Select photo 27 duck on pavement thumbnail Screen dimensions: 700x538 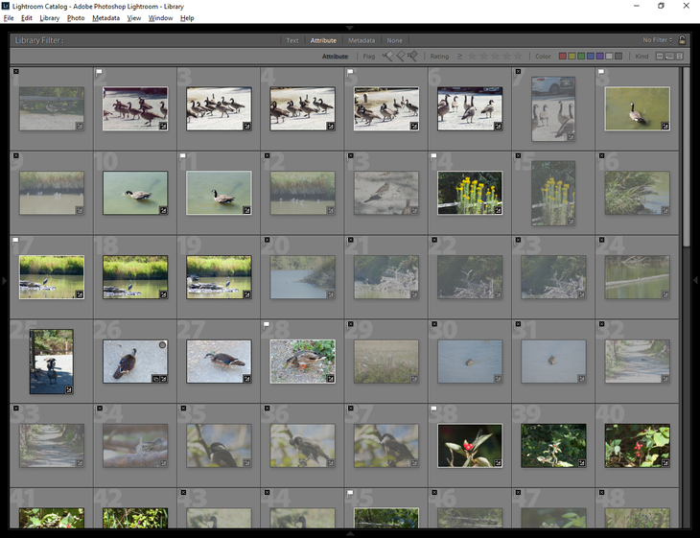219,362
